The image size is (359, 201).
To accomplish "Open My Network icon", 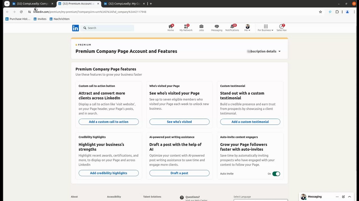I will coord(186,27).
